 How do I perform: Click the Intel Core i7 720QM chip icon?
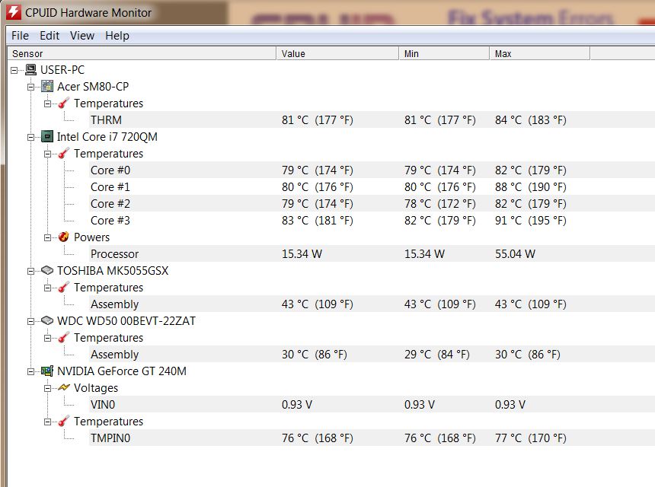pos(47,136)
